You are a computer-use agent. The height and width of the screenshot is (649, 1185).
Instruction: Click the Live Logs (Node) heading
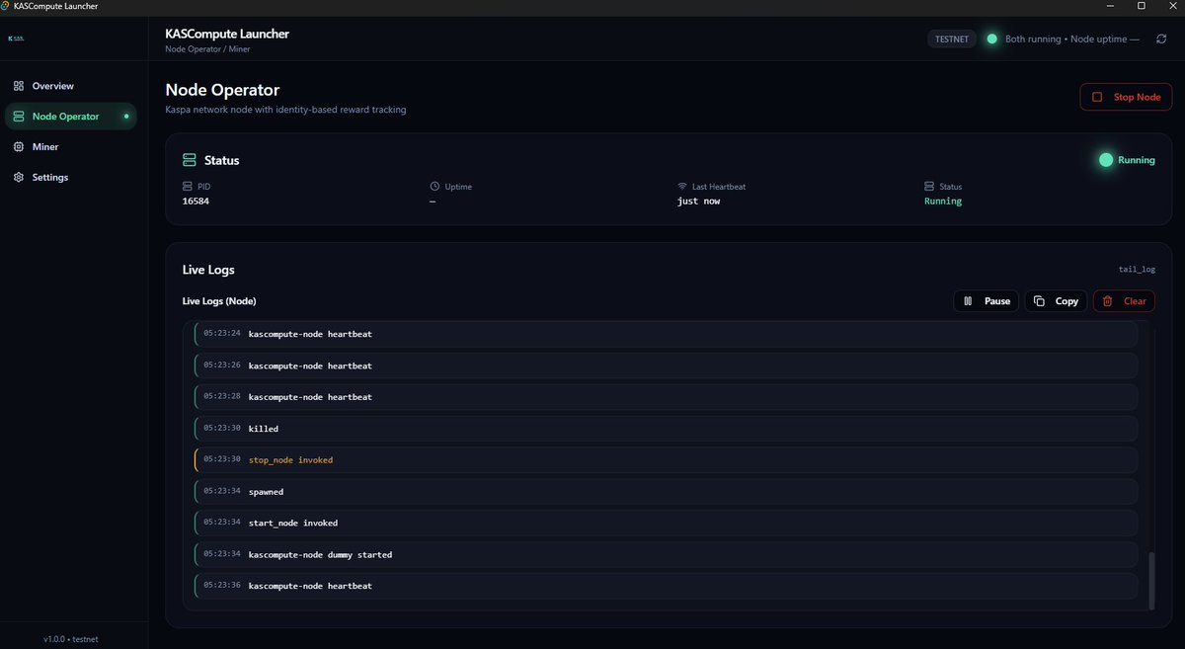[x=219, y=301]
